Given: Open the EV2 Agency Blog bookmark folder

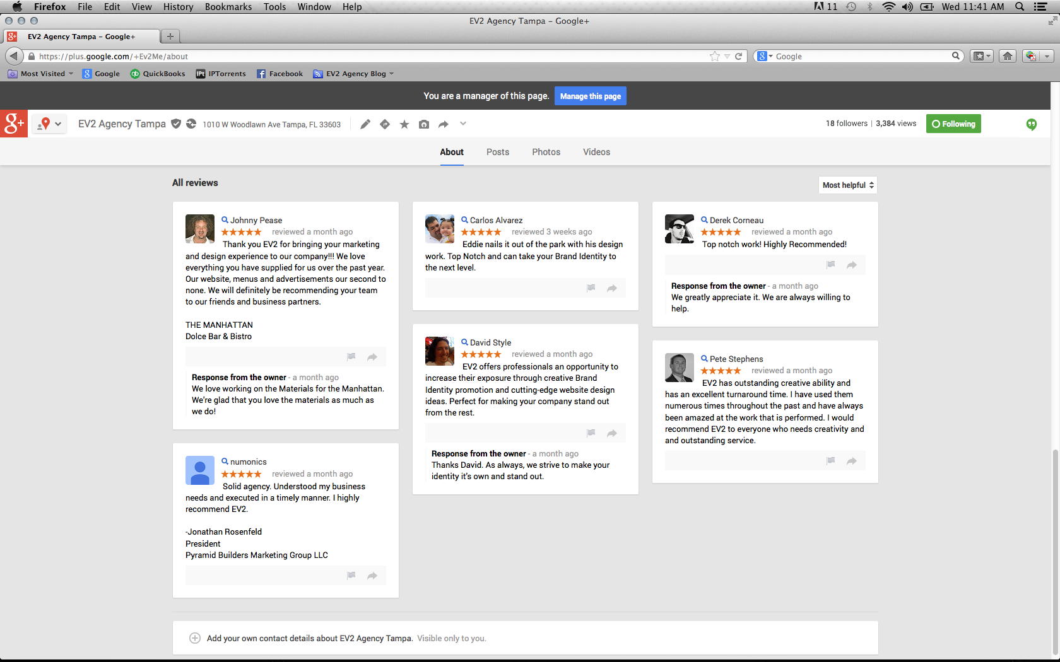Looking at the screenshot, I should pos(355,74).
